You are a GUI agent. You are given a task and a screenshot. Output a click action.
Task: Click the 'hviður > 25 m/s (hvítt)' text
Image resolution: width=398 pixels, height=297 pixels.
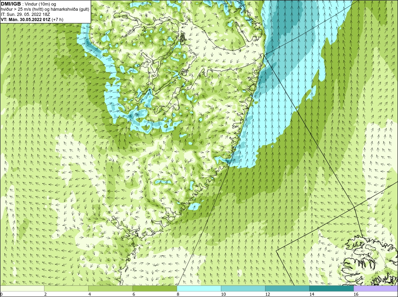[x=23, y=9]
